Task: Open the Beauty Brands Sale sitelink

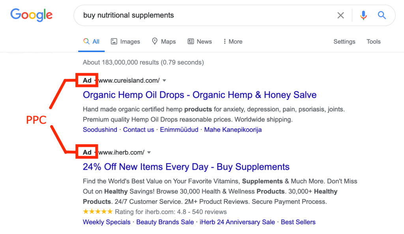Action: click(165, 222)
